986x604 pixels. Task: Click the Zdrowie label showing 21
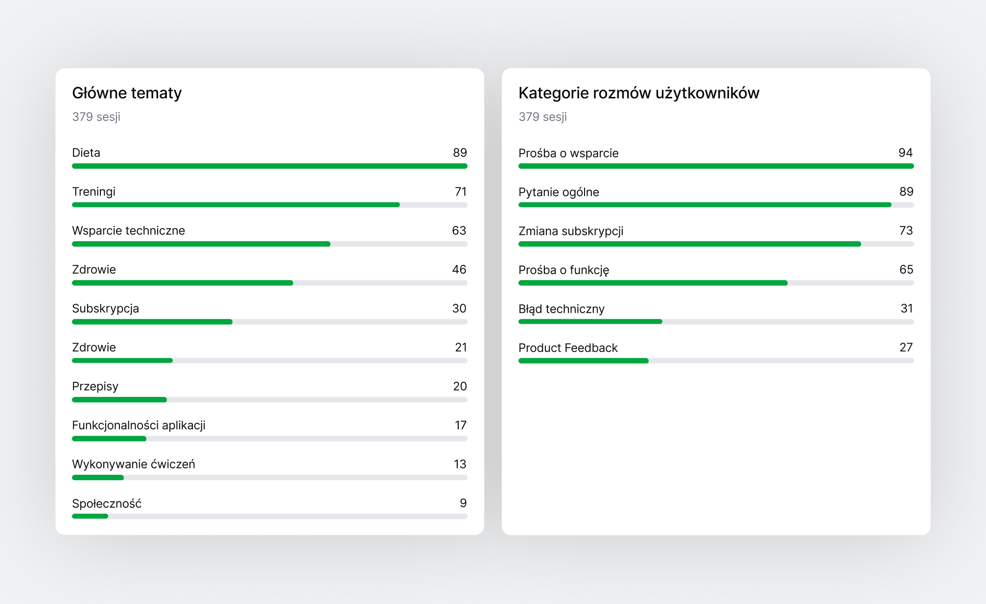coord(94,348)
